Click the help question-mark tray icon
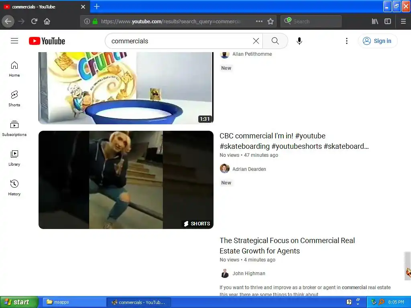This screenshot has width=411, height=308. 349,302
